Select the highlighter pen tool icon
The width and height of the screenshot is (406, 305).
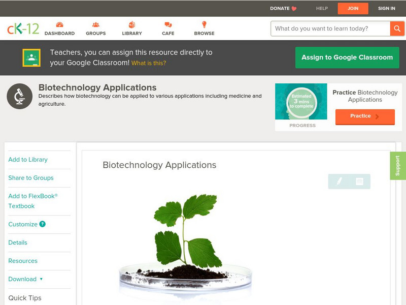point(339,181)
